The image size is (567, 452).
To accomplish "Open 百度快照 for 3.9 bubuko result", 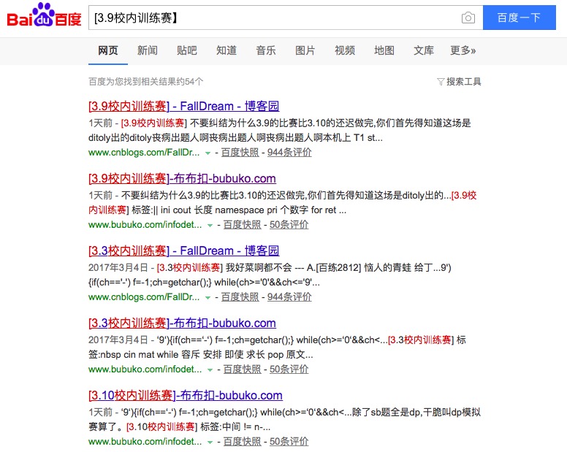I will pyautogui.click(x=243, y=225).
